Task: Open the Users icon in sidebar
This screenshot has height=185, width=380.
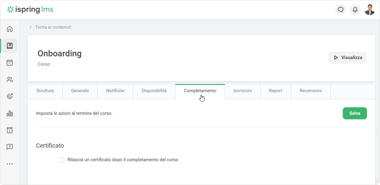Action: [x=10, y=80]
